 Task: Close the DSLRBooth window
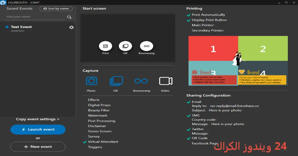[x=294, y=2]
